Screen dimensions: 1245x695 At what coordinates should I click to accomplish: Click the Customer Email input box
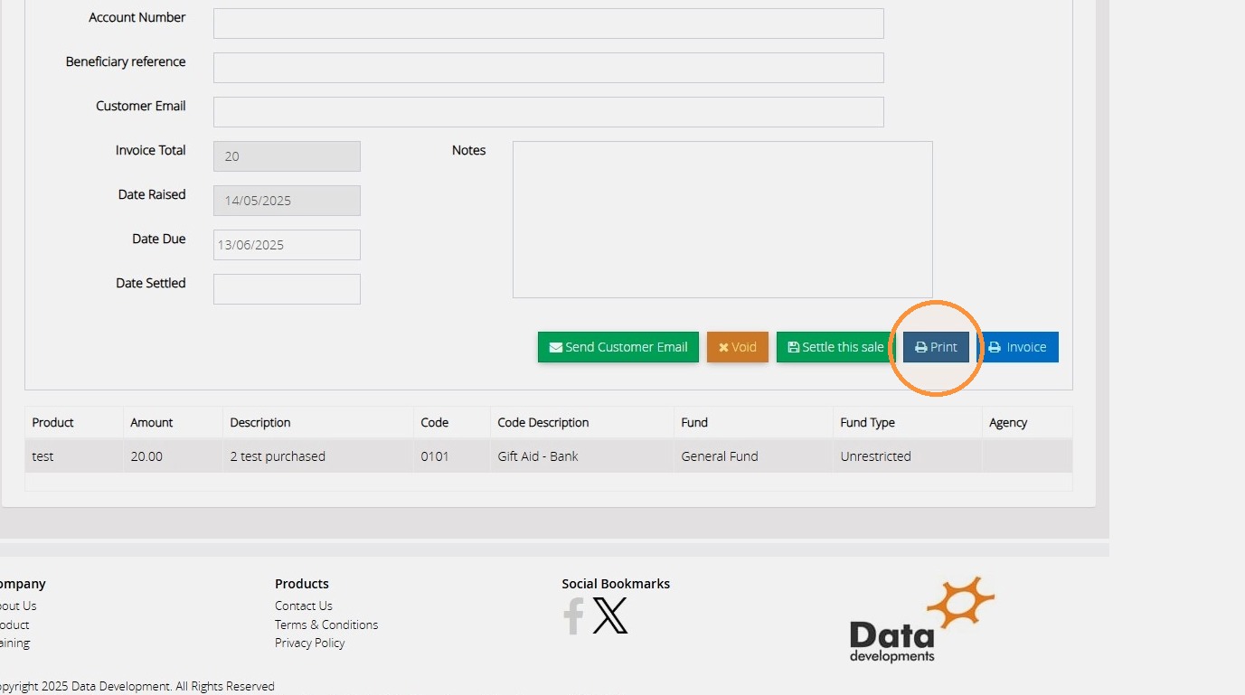[x=548, y=112]
